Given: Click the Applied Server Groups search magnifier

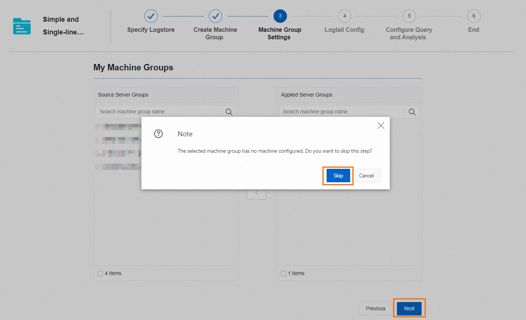Looking at the screenshot, I should (x=412, y=111).
